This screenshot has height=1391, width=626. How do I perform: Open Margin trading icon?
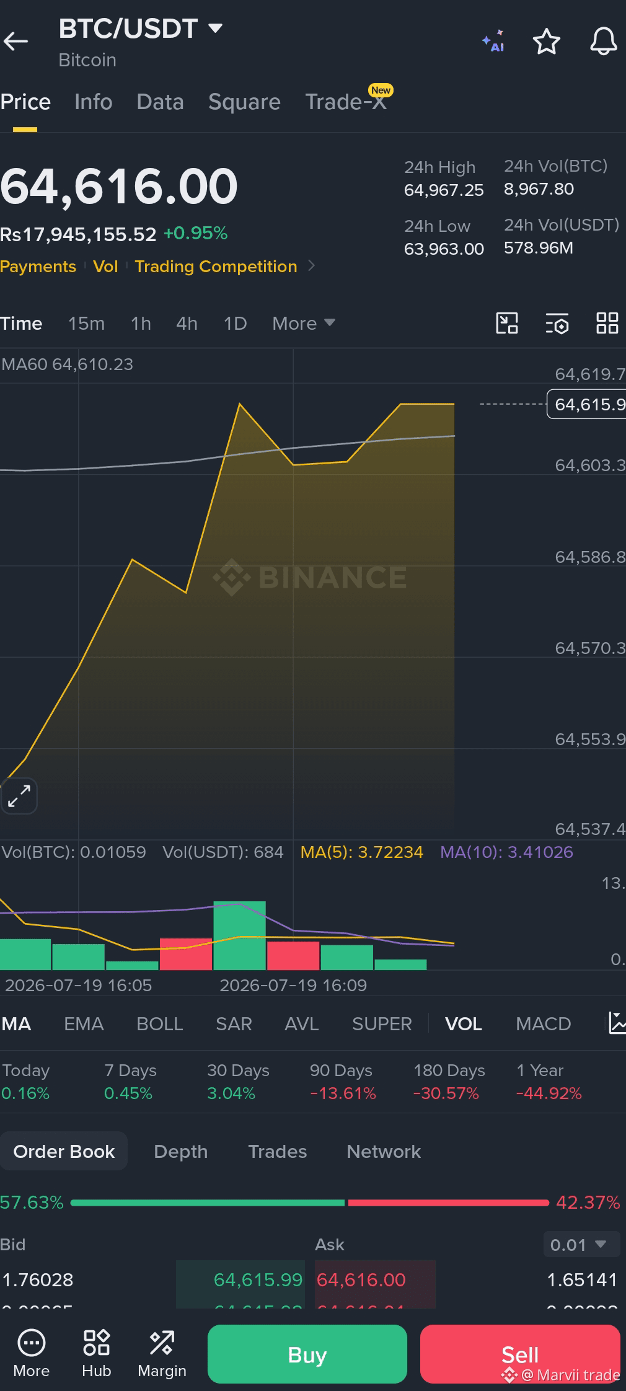tap(162, 1353)
